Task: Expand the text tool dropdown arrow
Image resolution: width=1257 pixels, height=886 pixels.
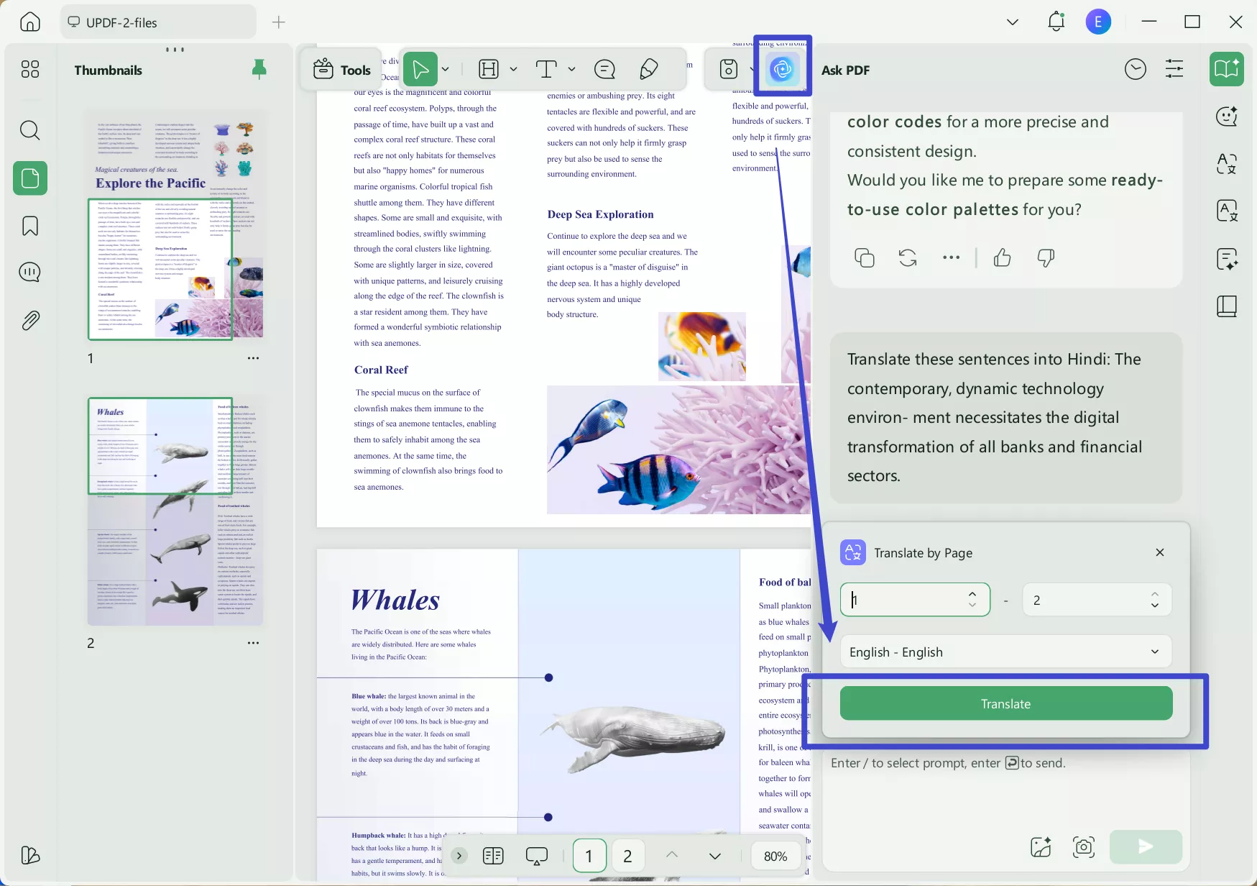Action: pyautogui.click(x=571, y=69)
